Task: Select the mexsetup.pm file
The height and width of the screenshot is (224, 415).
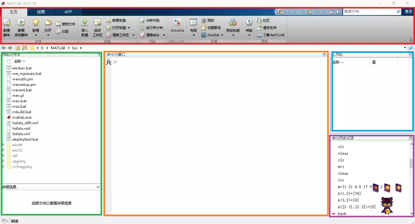Action: pos(24,85)
